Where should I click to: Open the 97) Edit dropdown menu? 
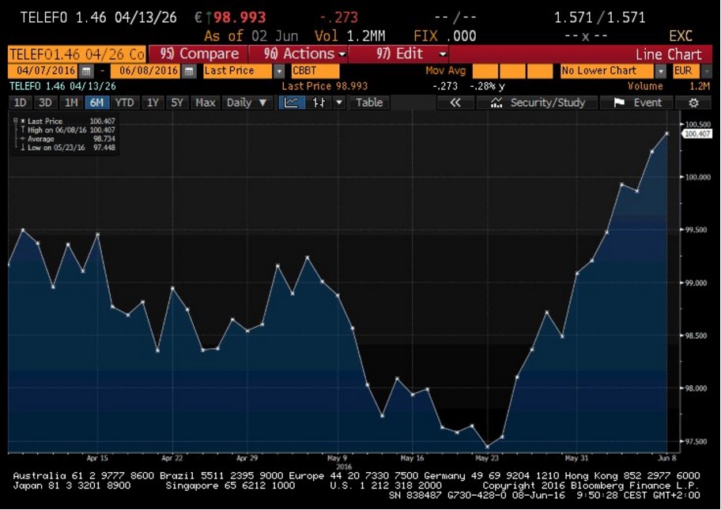(398, 54)
